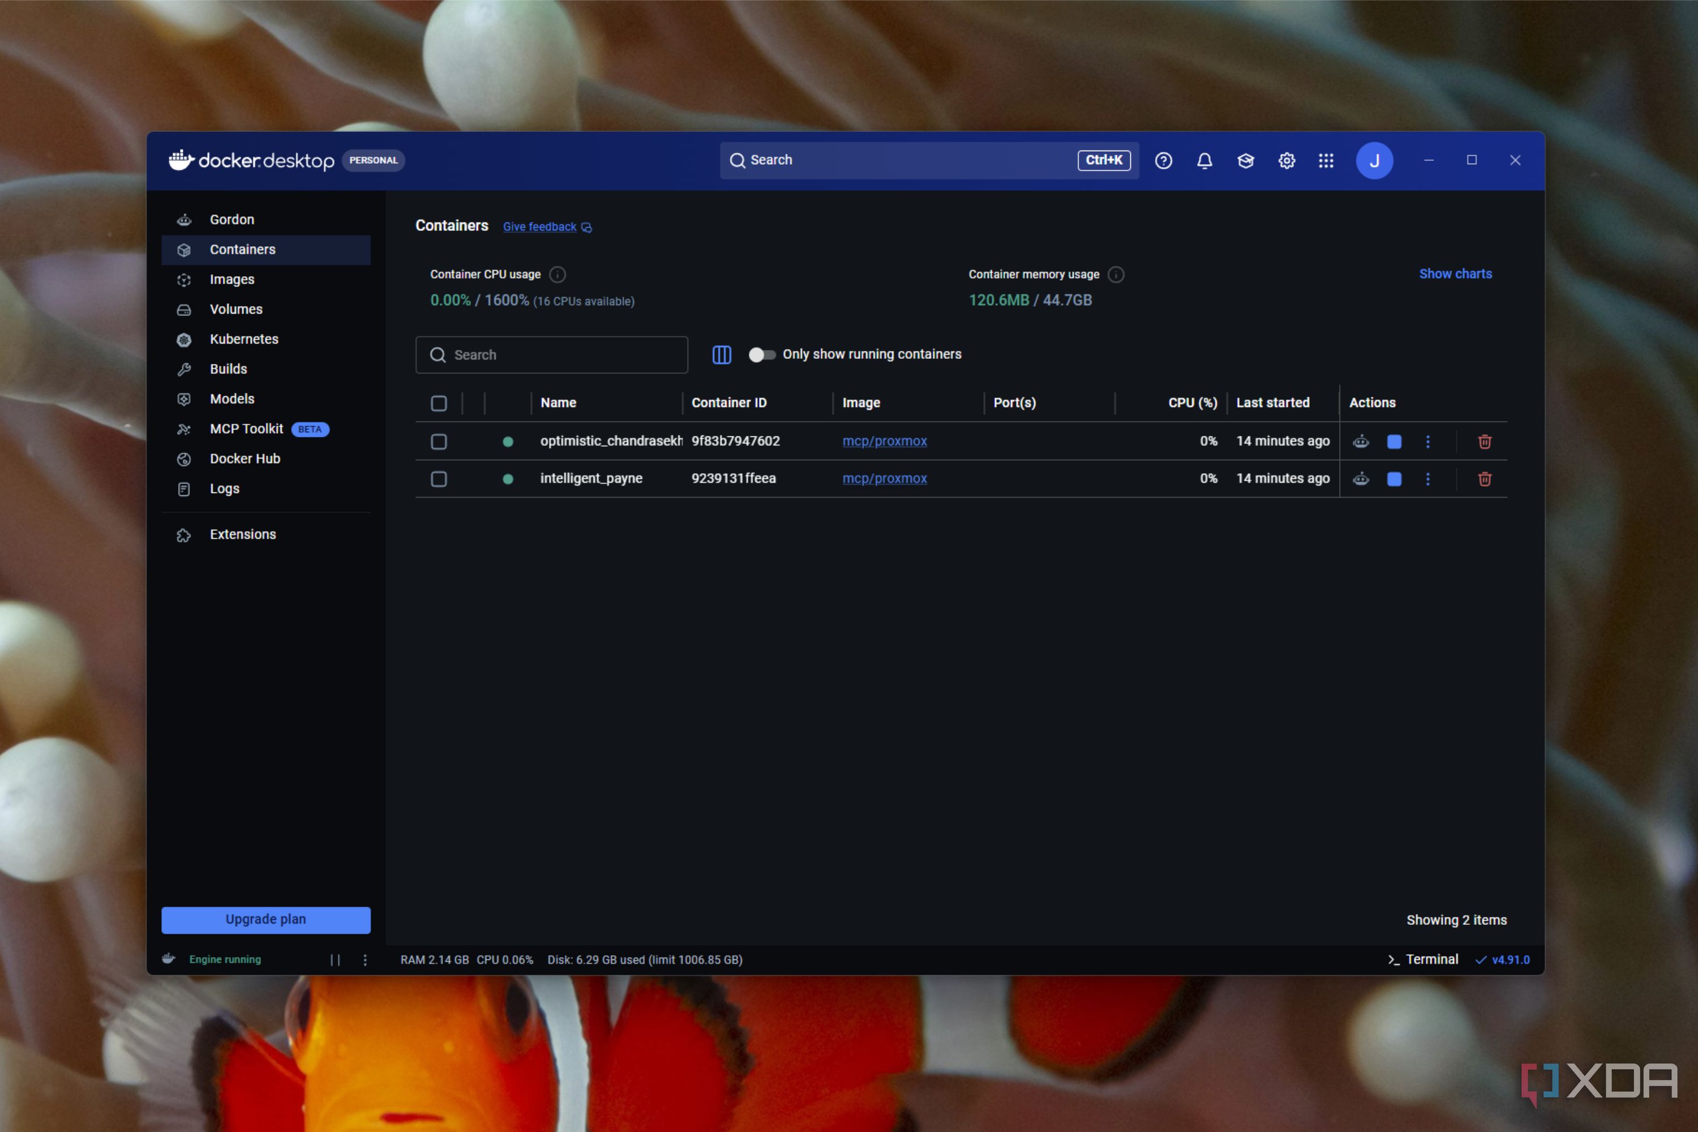
Task: Open the apps grid menu
Action: 1326,160
